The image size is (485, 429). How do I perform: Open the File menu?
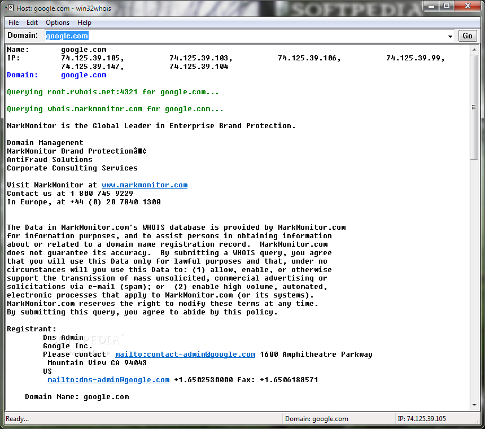tap(14, 23)
